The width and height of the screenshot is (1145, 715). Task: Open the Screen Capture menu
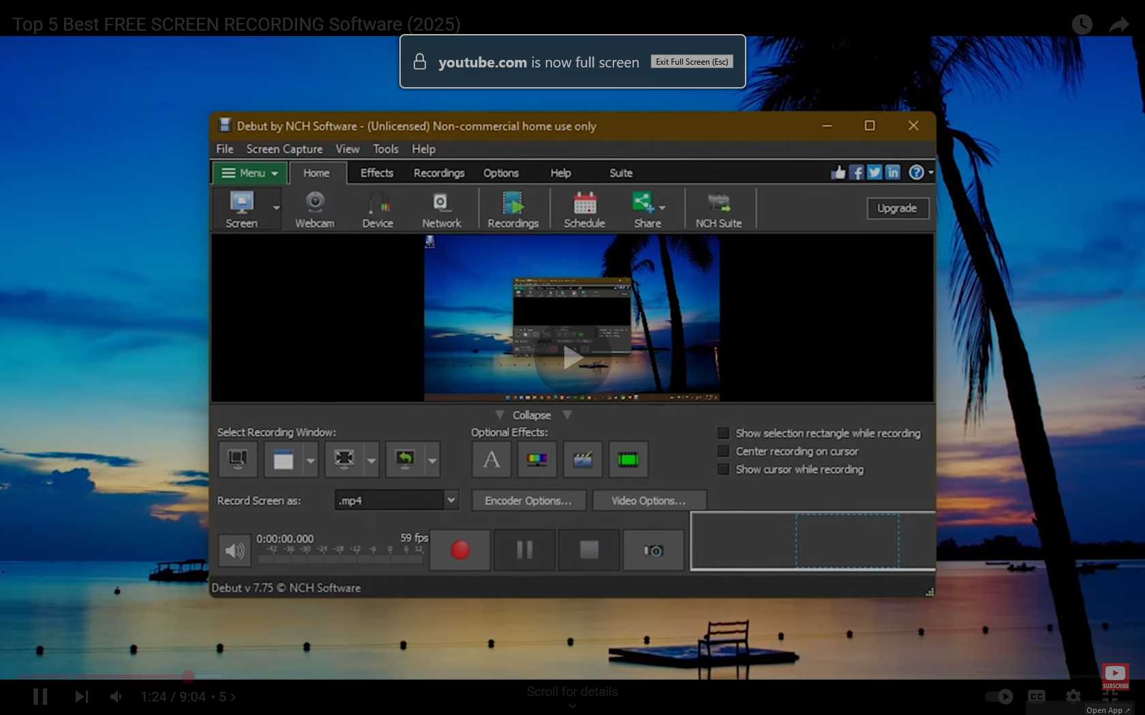click(284, 149)
